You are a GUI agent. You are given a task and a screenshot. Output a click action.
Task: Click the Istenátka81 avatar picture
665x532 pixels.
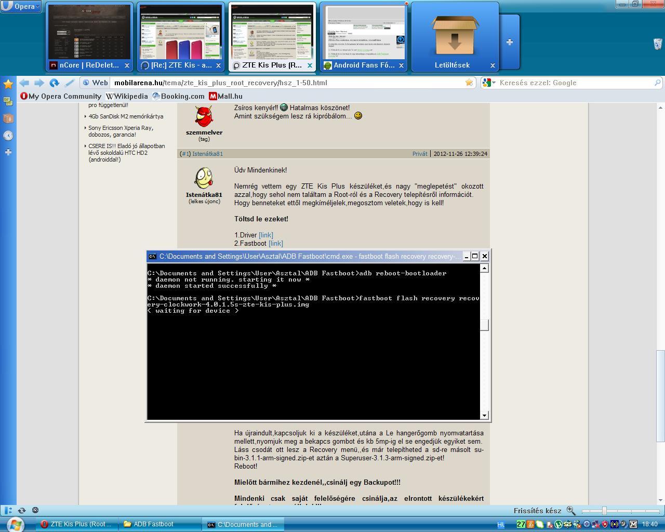click(x=204, y=178)
